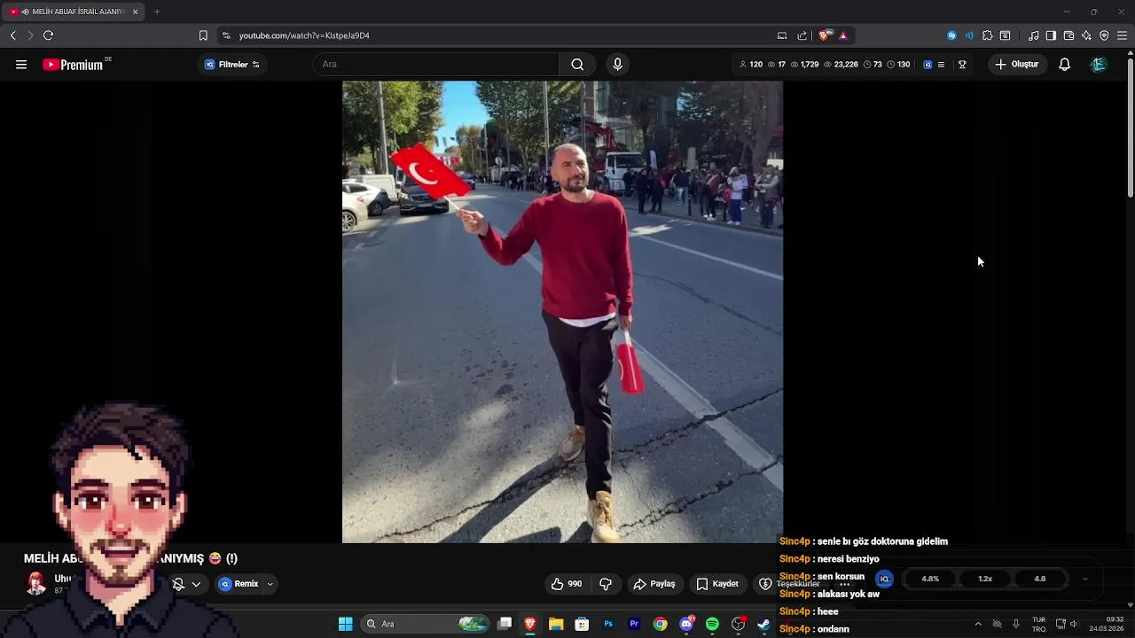Reload the page

pos(48,35)
